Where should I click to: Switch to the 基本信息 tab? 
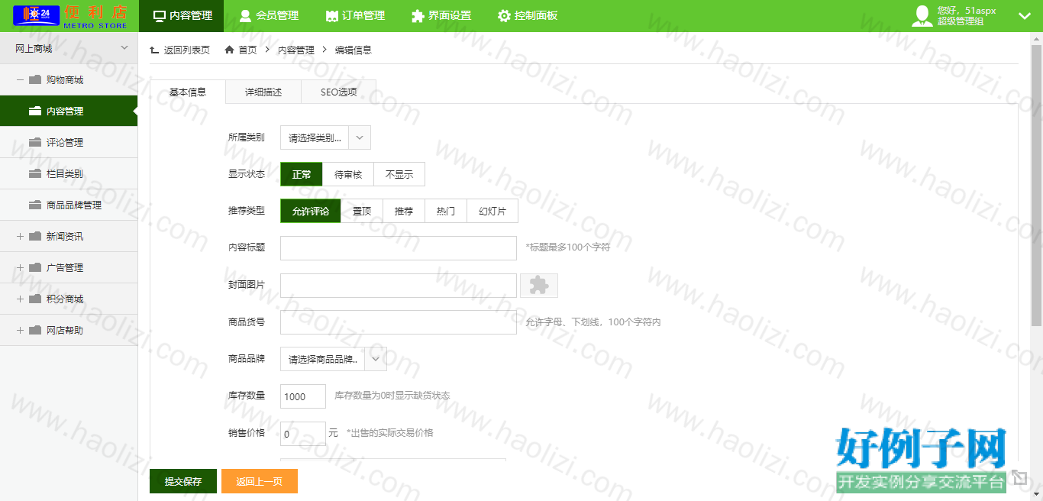pos(188,92)
